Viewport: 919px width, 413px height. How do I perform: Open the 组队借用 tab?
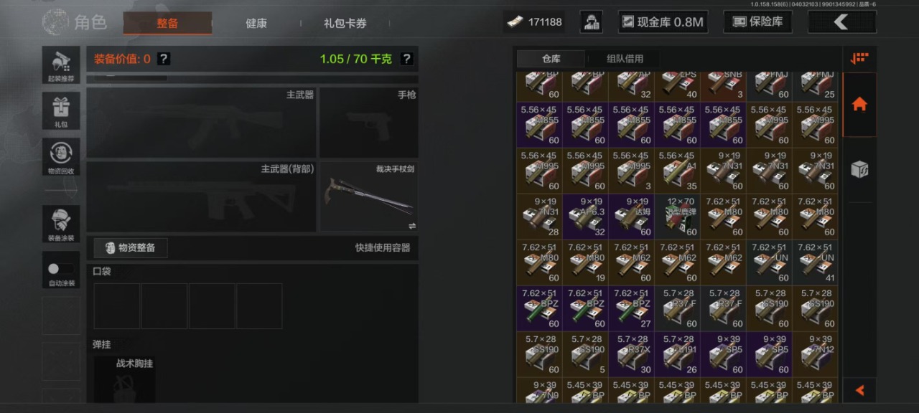625,59
